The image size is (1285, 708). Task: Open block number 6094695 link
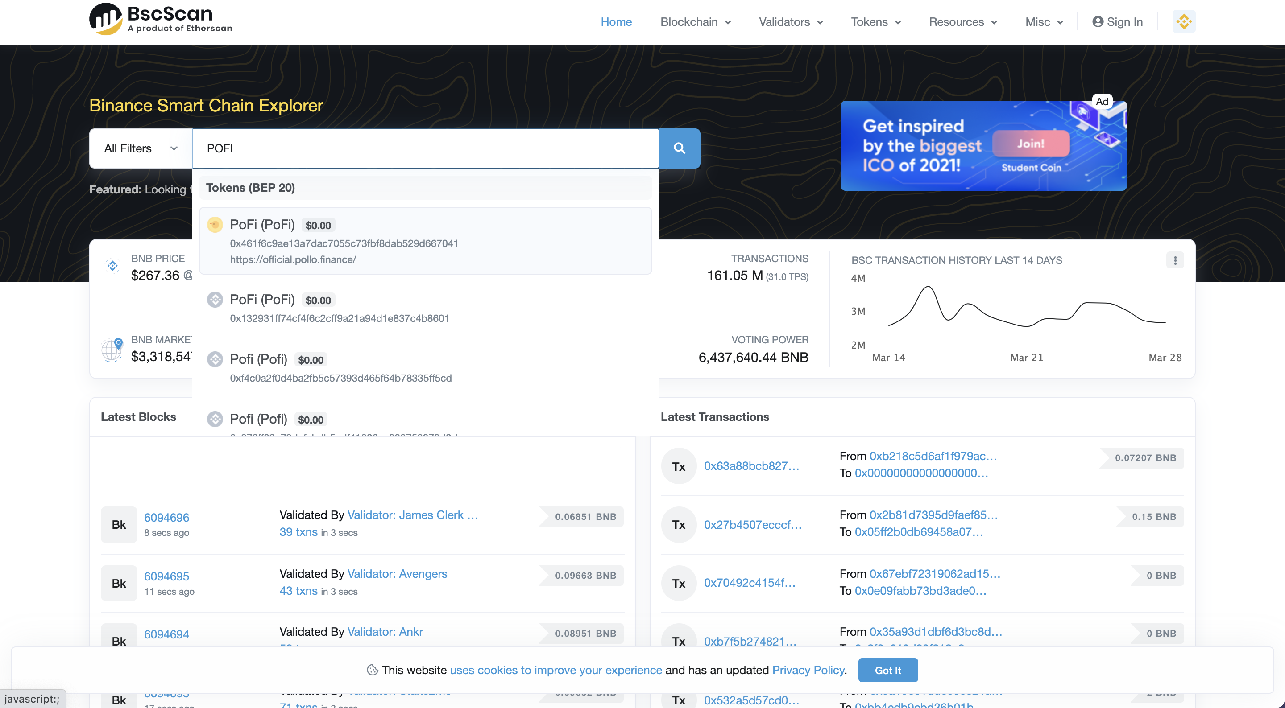166,576
